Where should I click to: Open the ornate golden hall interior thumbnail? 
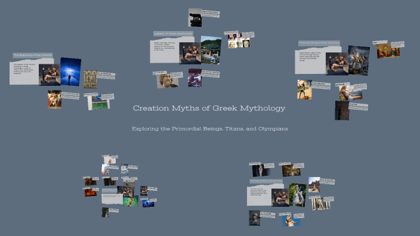291,170
